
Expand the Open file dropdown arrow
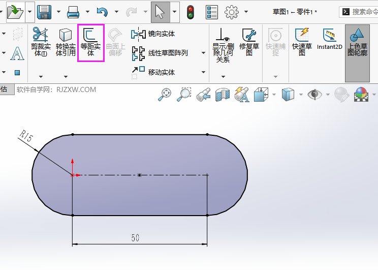click(x=30, y=12)
